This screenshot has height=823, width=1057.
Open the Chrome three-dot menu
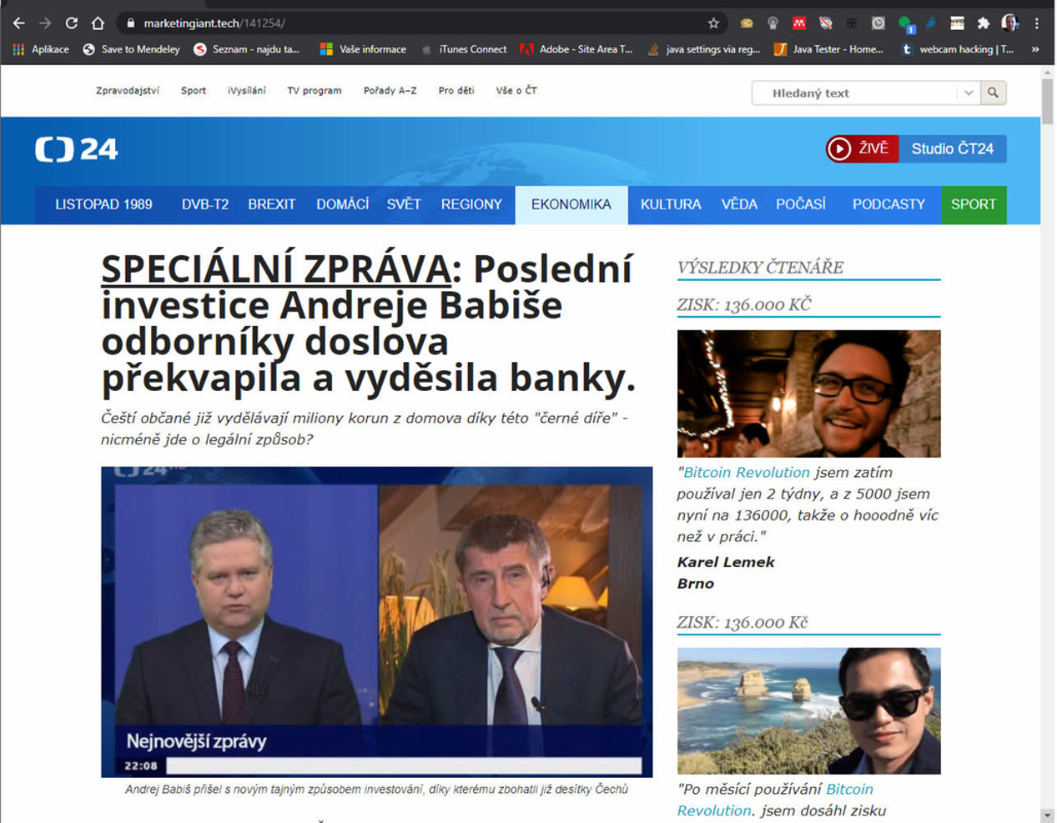[x=1036, y=23]
